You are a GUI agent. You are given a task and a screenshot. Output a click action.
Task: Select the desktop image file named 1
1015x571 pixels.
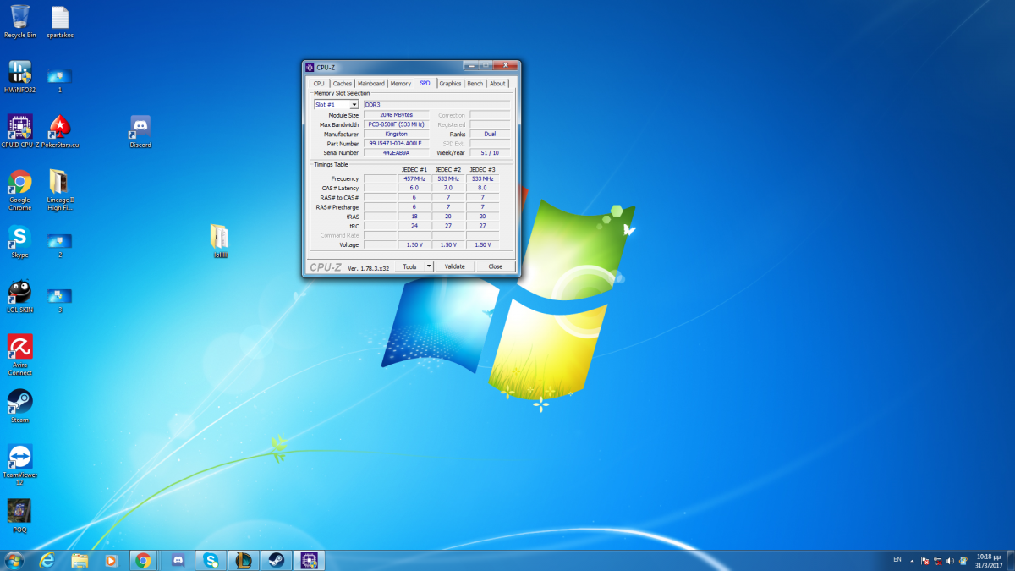pyautogui.click(x=59, y=80)
